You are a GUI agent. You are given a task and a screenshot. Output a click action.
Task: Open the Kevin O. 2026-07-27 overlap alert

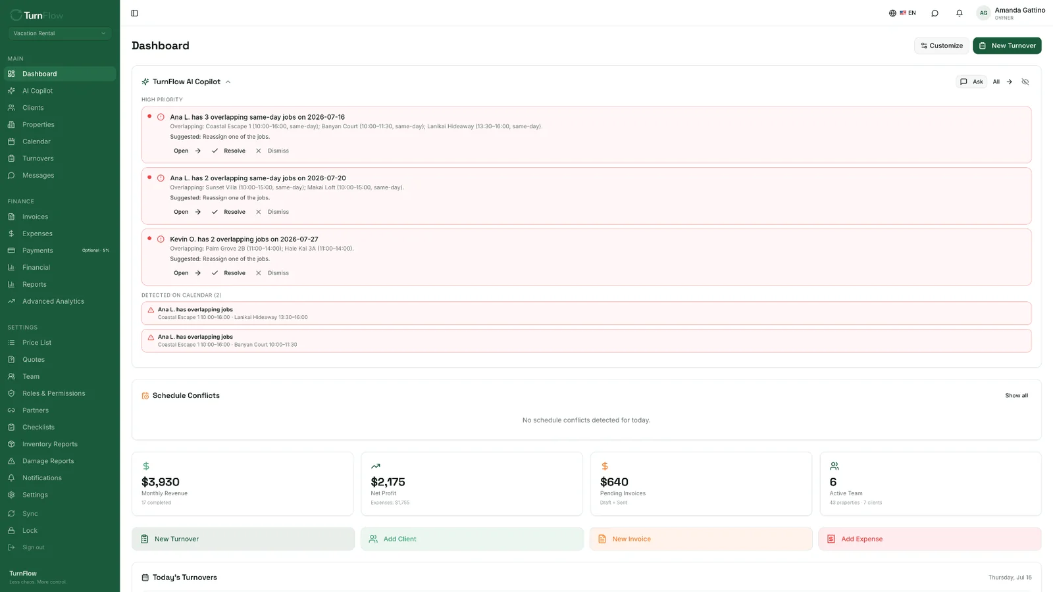(187, 273)
